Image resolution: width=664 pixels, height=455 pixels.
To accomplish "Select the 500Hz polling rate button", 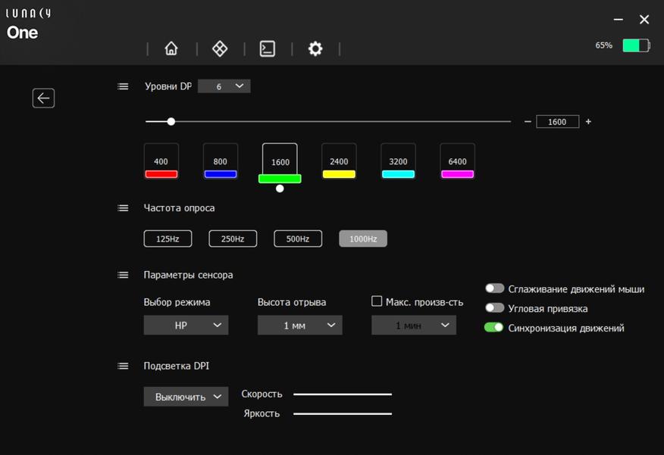I will click(x=298, y=238).
